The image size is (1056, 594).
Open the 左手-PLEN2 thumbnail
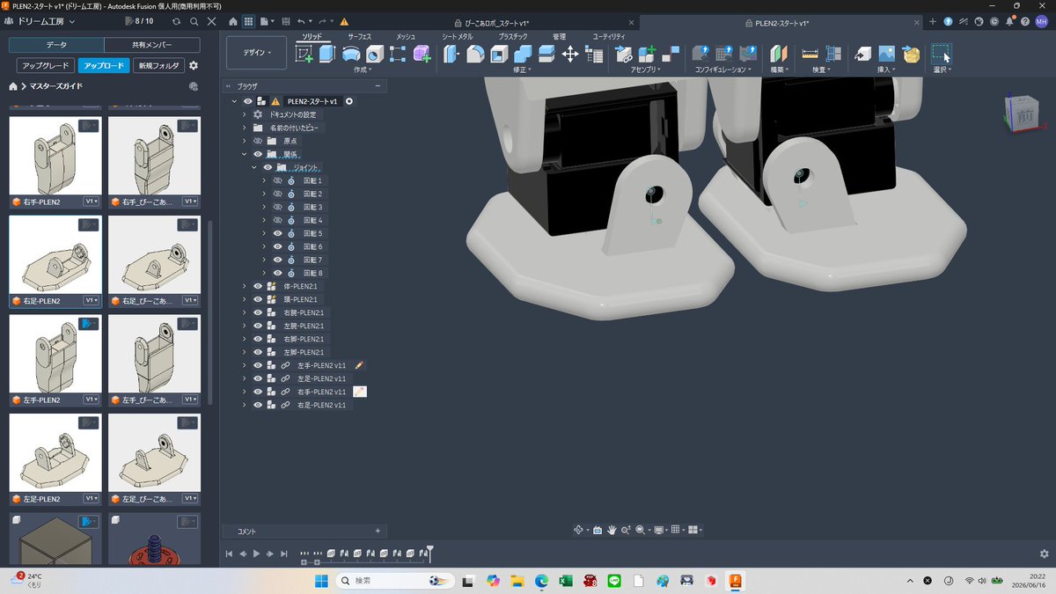click(x=55, y=354)
